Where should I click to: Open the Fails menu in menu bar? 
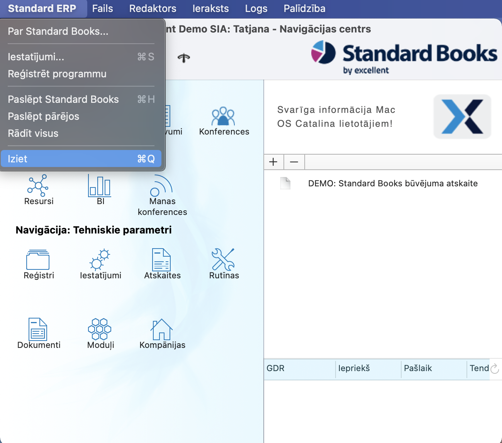click(x=102, y=9)
